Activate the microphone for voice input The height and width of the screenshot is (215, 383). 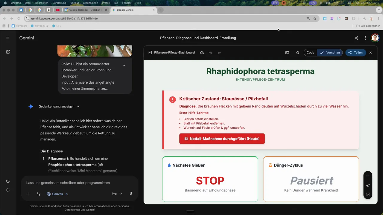131,194
